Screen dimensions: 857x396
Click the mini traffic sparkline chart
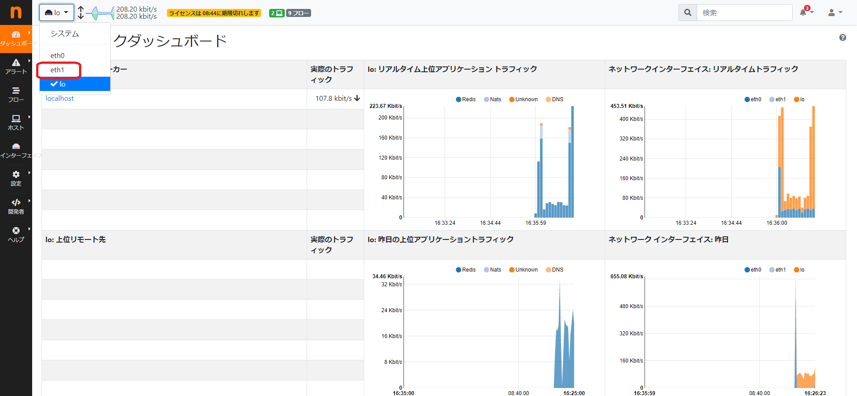tap(100, 13)
